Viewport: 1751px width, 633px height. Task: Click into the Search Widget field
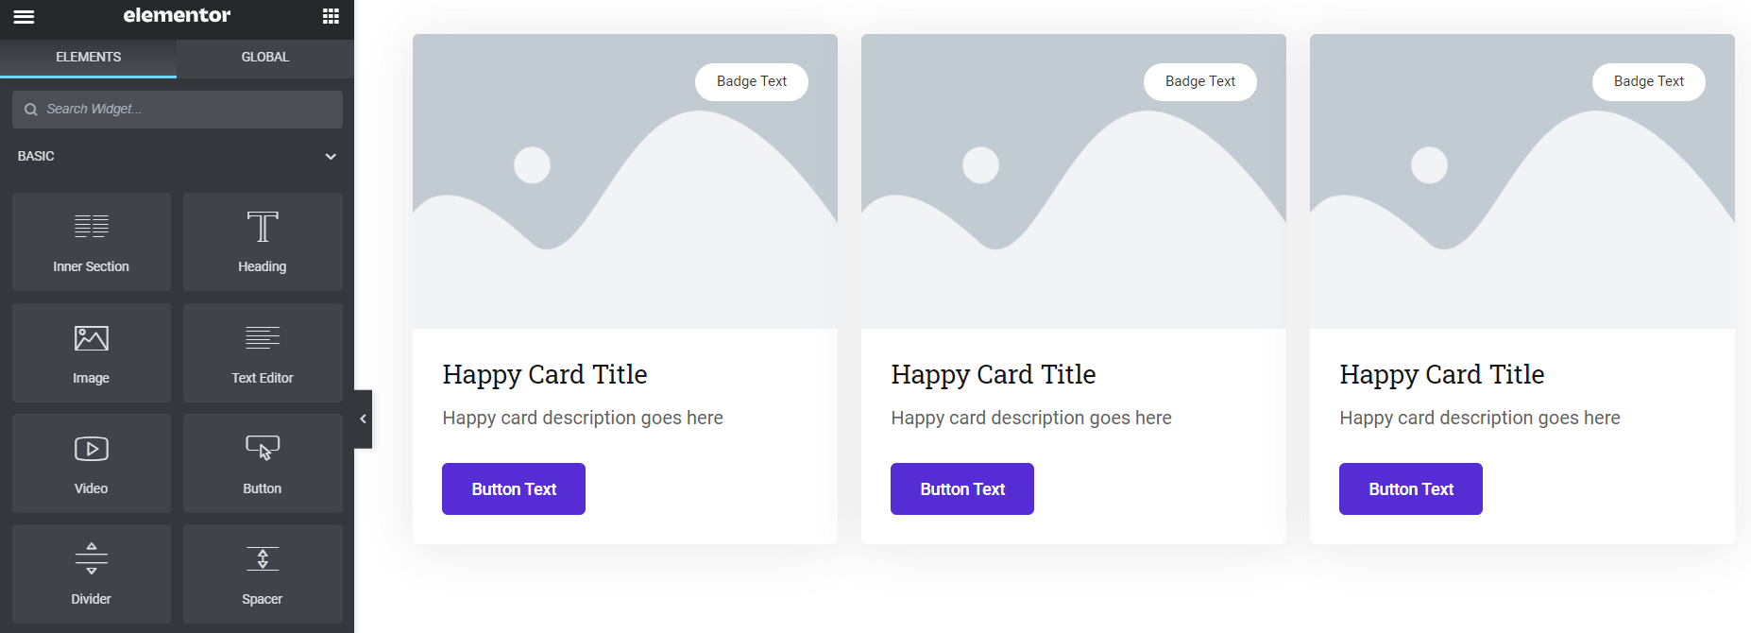coord(177,109)
